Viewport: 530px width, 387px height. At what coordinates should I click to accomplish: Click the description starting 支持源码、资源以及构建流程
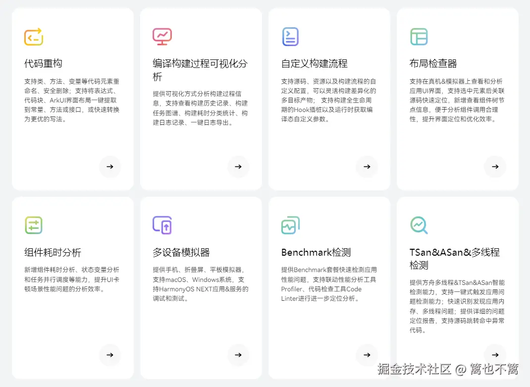tap(328, 100)
